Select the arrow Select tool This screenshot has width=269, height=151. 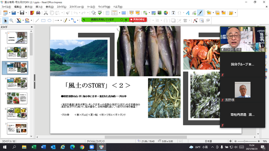tap(5, 21)
